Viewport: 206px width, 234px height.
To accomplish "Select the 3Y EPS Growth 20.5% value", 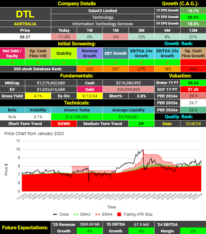I will (x=193, y=17).
